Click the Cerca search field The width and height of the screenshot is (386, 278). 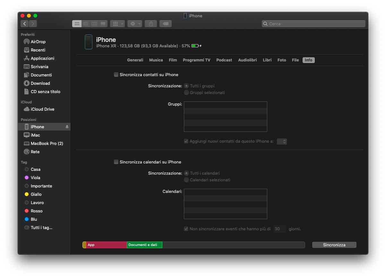[x=313, y=24]
